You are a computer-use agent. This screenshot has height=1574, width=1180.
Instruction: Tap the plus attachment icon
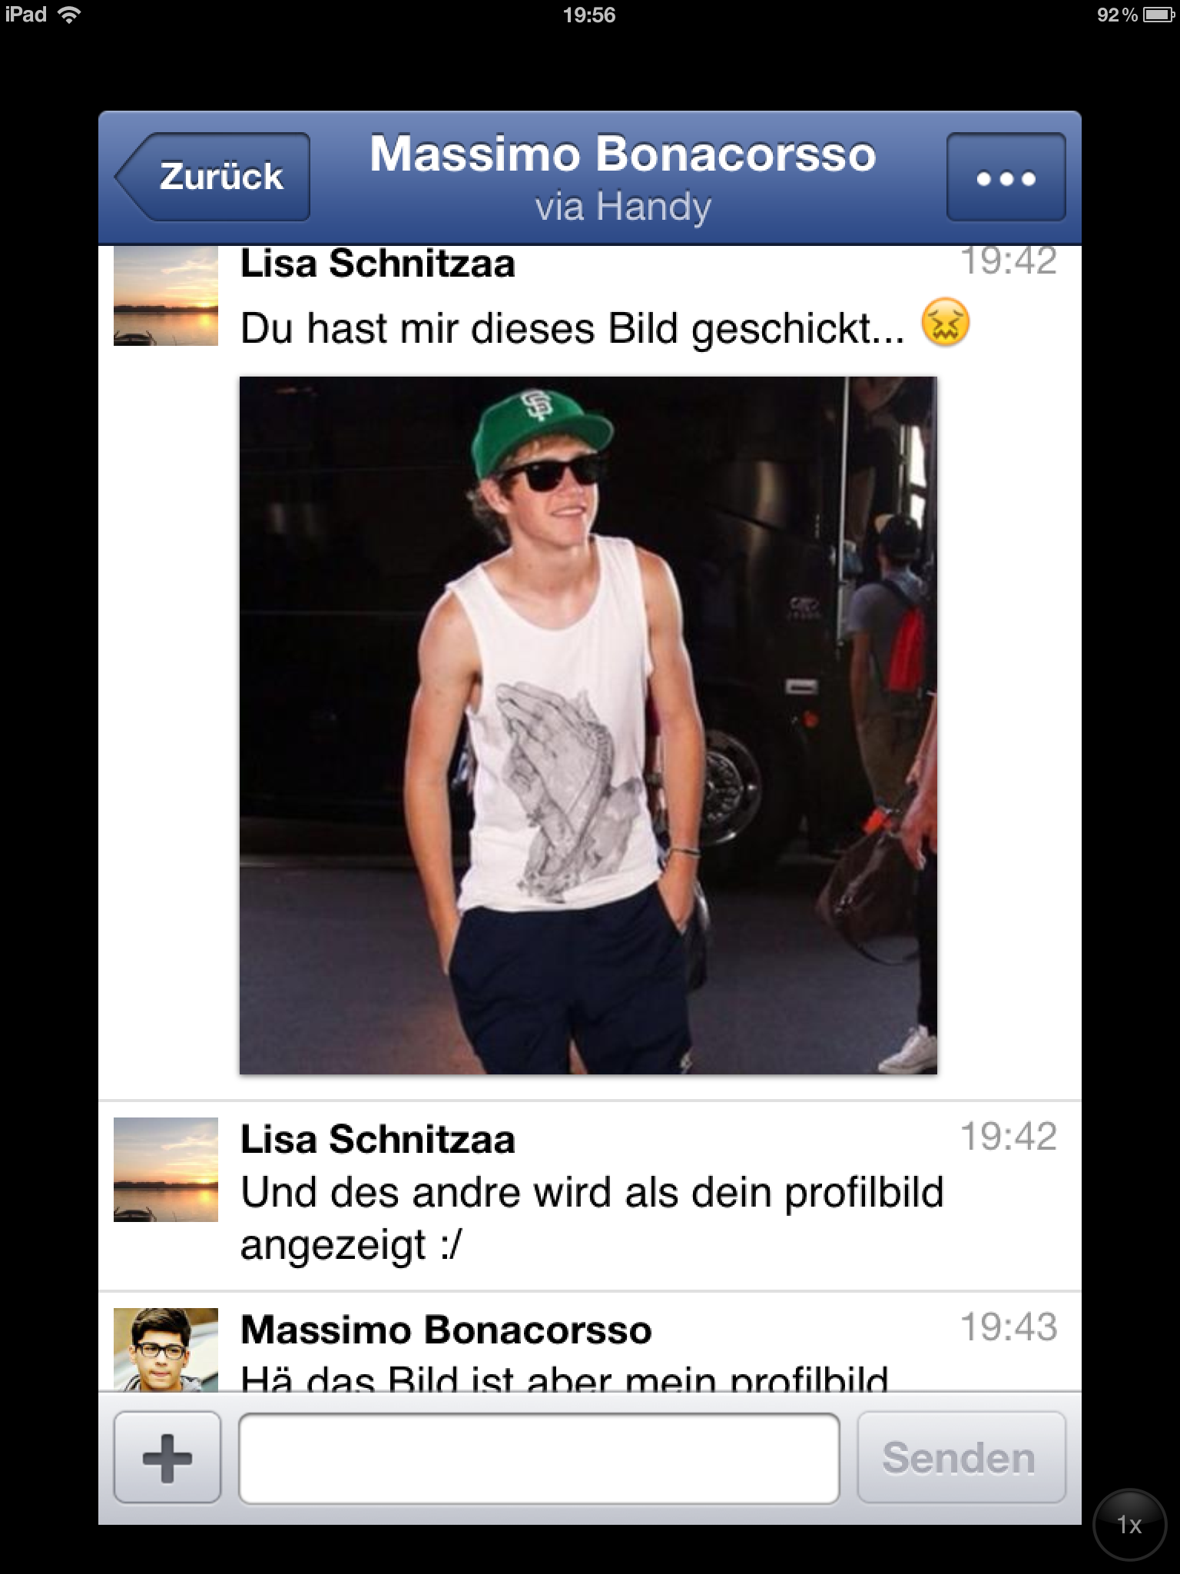pyautogui.click(x=167, y=1457)
